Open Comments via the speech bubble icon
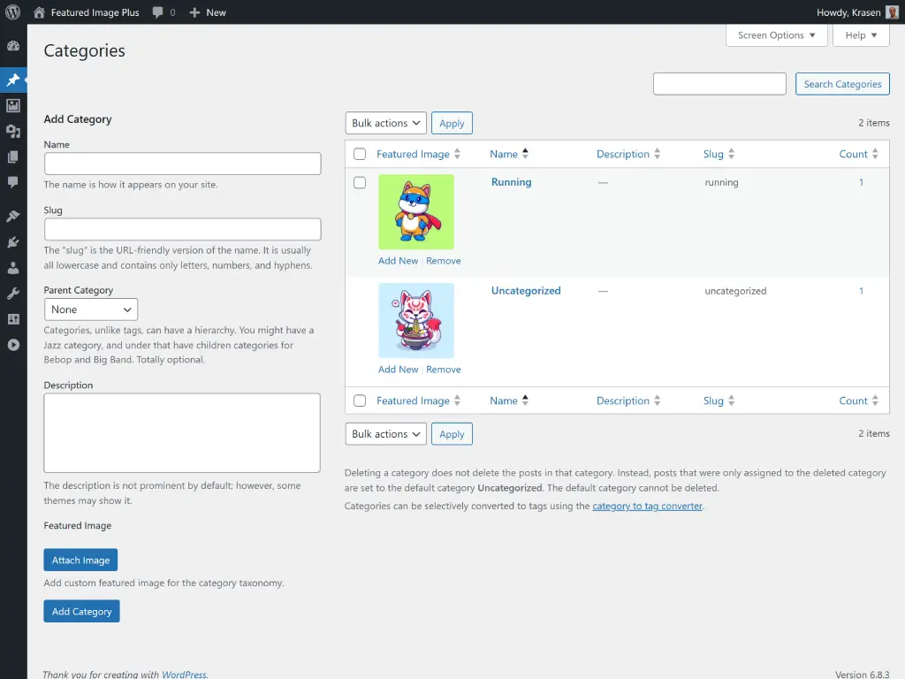The image size is (905, 679). click(13, 181)
